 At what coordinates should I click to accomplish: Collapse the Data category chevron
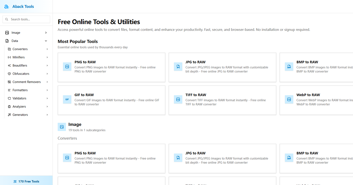46,41
